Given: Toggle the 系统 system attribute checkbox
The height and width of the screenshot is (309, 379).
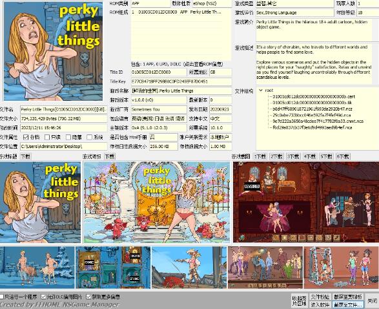Looking at the screenshot, I should [x=89, y=137].
